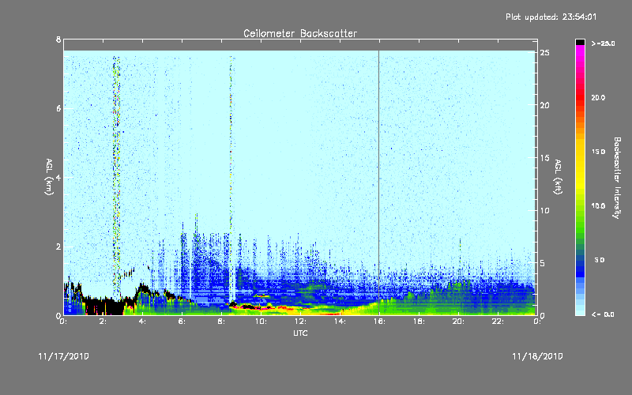Click the "18:" UTC tick label
The image size is (632, 395).
tap(419, 322)
